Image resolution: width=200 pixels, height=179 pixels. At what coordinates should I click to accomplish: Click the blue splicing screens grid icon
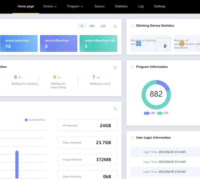(139, 44)
